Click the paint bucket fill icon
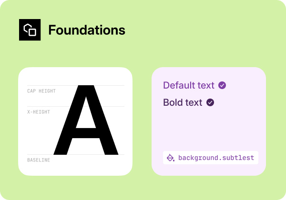The image size is (286, 200). 171,158
